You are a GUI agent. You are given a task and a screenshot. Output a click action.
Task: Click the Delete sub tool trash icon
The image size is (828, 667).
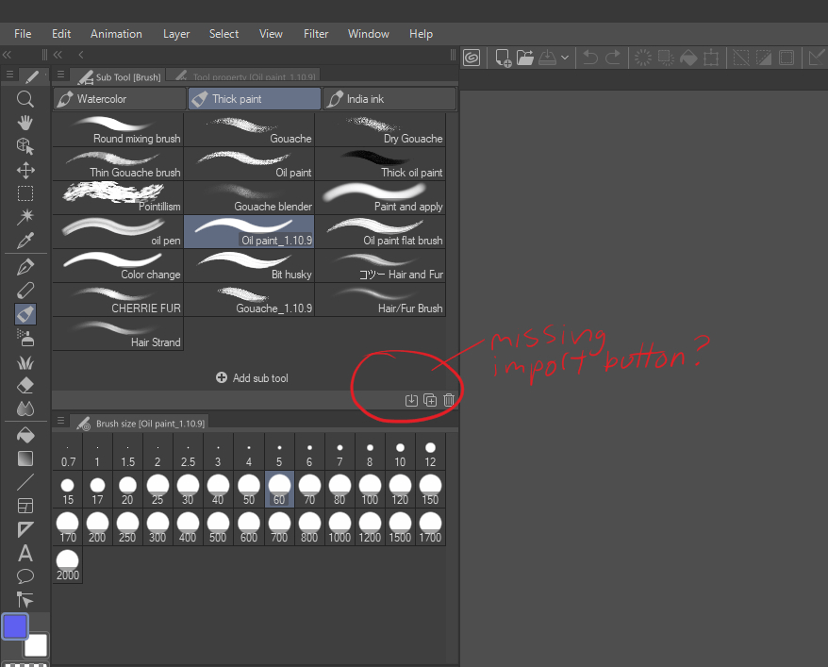[449, 399]
